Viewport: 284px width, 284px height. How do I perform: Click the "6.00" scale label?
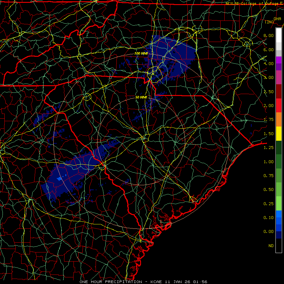269,50
